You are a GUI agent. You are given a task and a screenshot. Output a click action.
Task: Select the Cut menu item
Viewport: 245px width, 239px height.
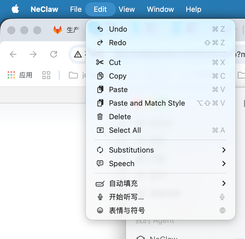[161, 62]
